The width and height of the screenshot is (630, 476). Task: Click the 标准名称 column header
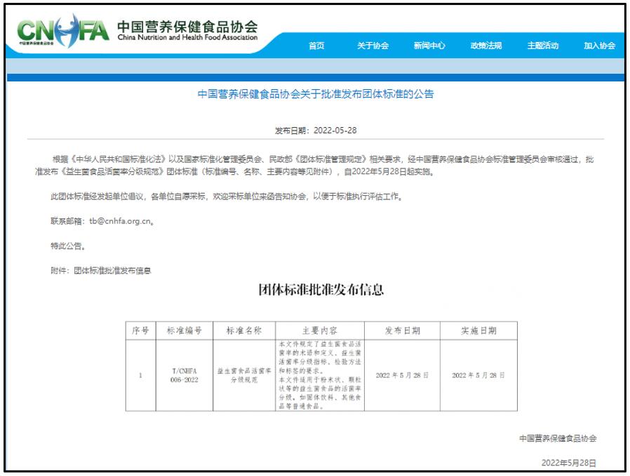pyautogui.click(x=244, y=331)
